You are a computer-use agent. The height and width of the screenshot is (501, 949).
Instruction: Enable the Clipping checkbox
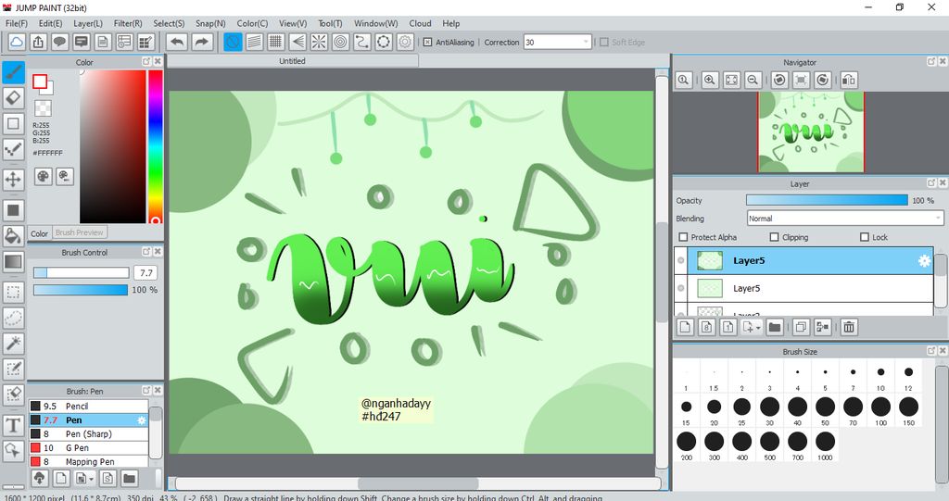[774, 237]
